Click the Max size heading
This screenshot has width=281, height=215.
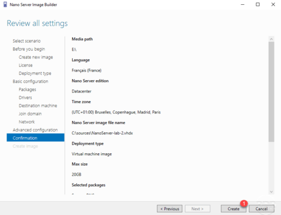(x=80, y=164)
